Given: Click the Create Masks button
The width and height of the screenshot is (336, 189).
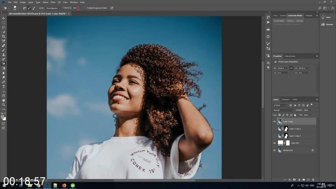Looking at the screenshot, I should point(279,21).
